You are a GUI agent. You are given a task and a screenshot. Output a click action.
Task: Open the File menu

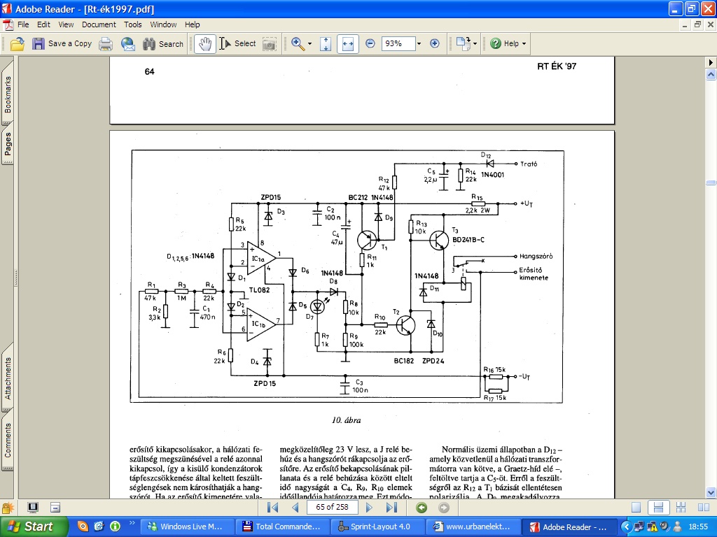coord(23,24)
